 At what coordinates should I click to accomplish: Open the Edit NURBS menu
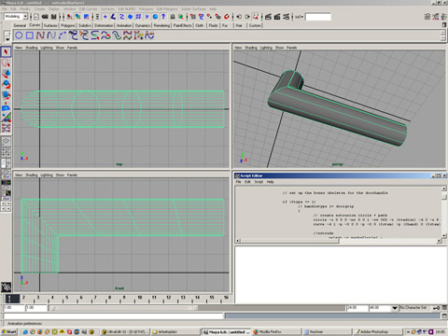(x=126, y=8)
